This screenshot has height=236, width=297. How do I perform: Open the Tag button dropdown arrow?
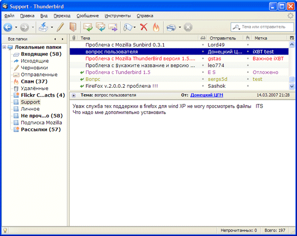click(x=135, y=27)
